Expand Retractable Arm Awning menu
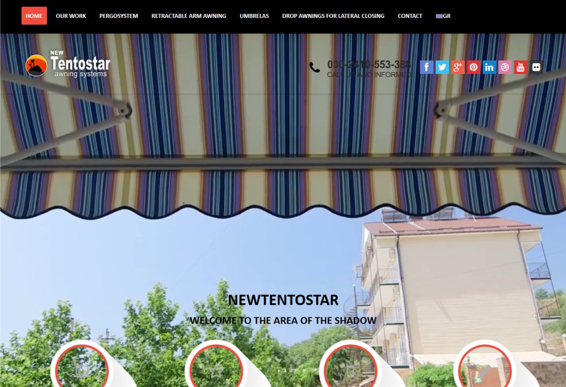Screen dimensions: 566x387 [189, 16]
